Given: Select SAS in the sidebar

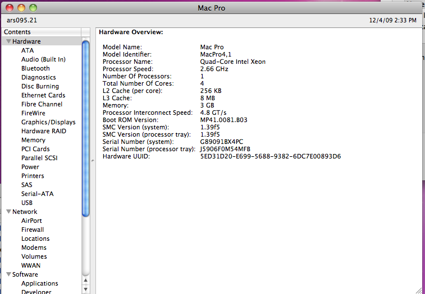Looking at the screenshot, I should click(26, 185).
